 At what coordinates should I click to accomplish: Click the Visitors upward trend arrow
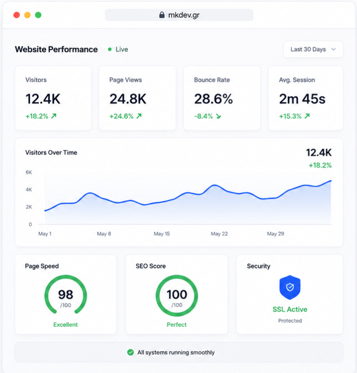[54, 116]
